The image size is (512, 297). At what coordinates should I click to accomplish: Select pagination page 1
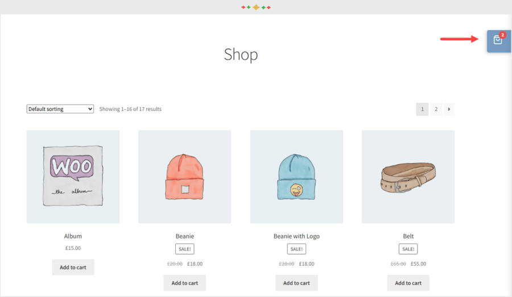coord(422,109)
